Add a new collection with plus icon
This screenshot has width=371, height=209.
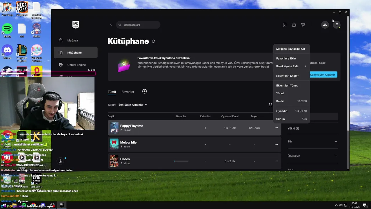click(145, 91)
